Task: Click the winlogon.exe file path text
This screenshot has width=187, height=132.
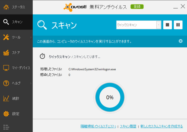Action: [x=92, y=69]
